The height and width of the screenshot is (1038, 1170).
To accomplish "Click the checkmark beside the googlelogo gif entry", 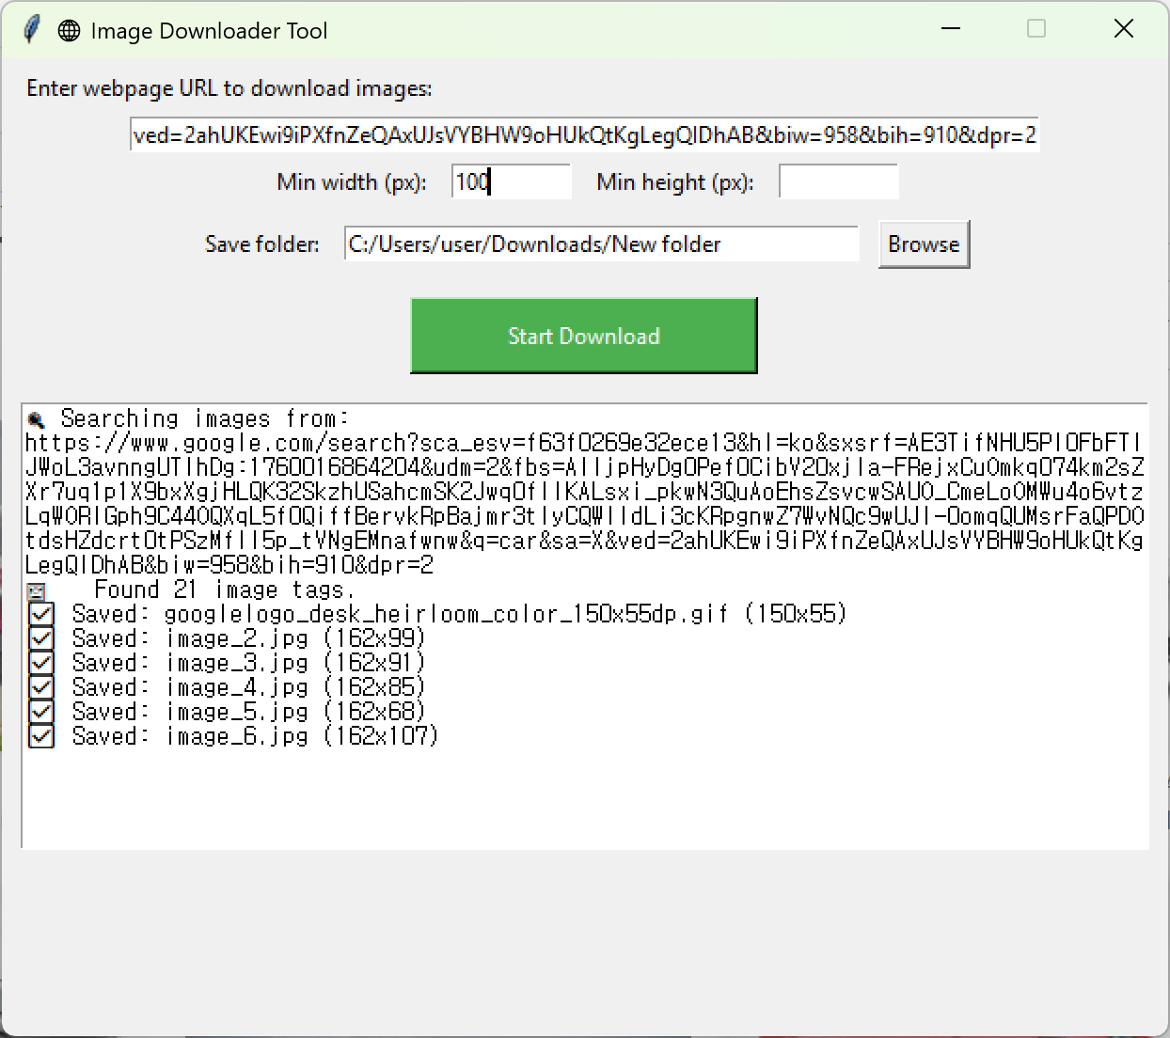I will coord(40,615).
